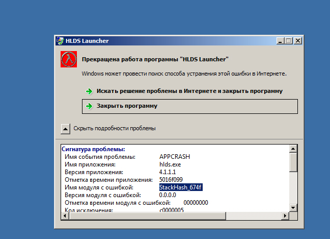Click green arrow beside search online option
The height and width of the screenshot is (239, 330).
(89, 91)
